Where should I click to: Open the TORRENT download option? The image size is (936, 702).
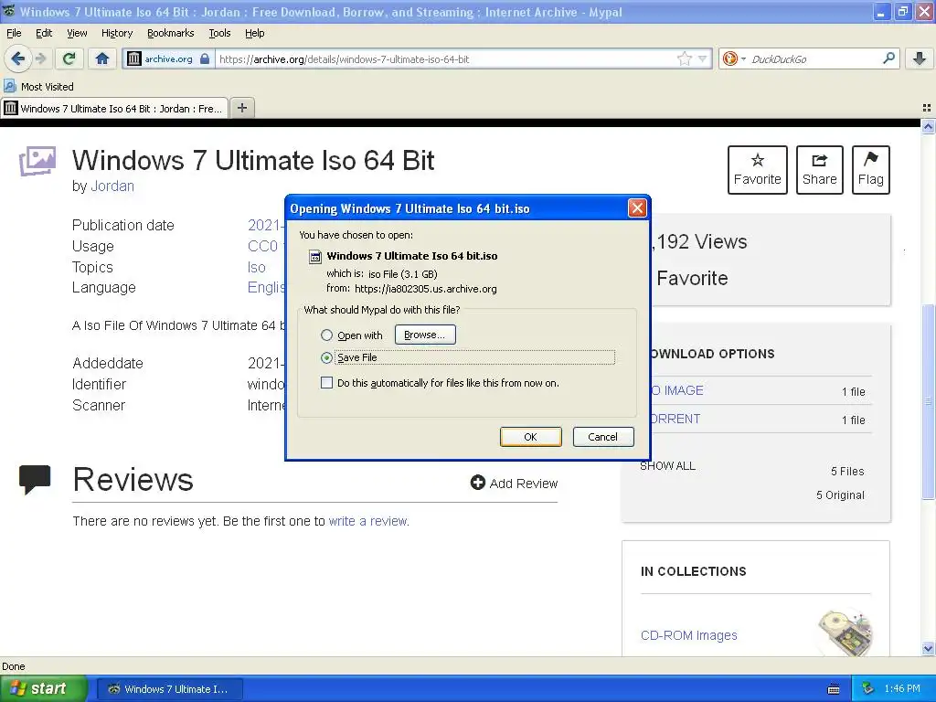tap(675, 419)
